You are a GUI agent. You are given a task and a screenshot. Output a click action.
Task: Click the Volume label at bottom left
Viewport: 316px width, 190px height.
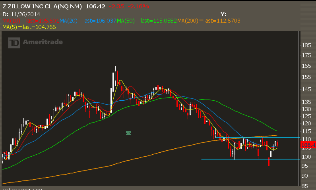point(12,189)
